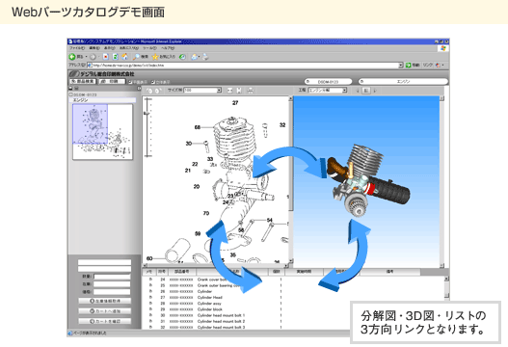
Task: Click the quantity input field
Action: click(x=112, y=277)
